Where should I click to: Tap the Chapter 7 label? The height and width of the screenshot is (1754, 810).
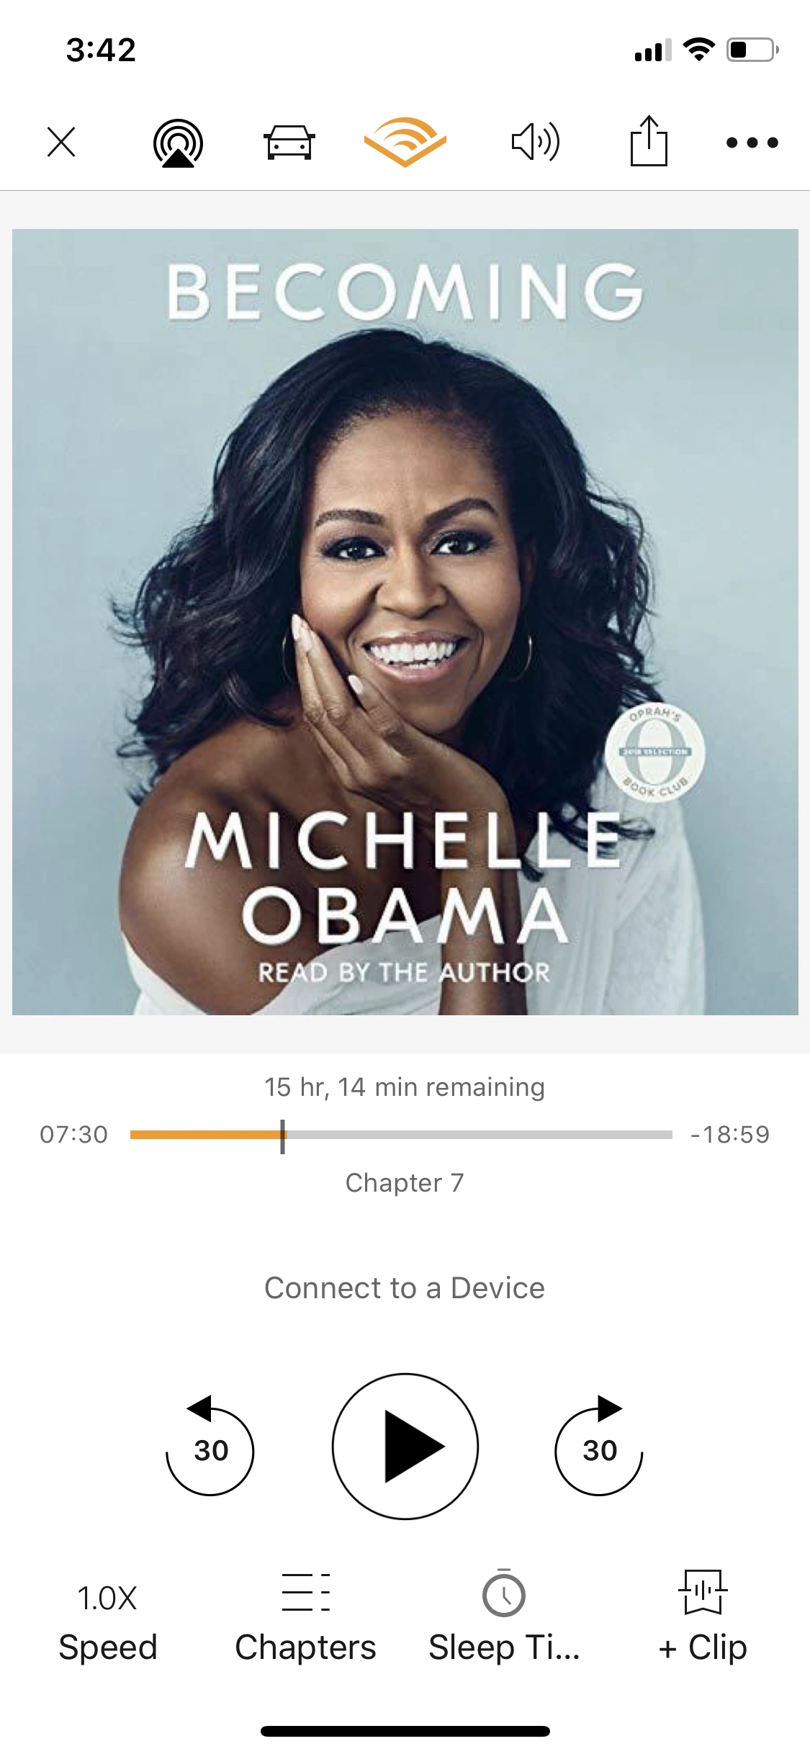tap(405, 1182)
